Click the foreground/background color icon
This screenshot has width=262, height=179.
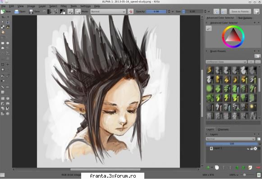[x=63, y=12]
